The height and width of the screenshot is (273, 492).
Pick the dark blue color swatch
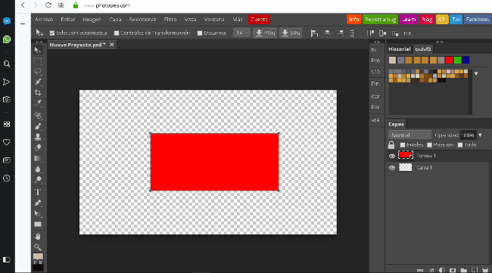coord(466,60)
